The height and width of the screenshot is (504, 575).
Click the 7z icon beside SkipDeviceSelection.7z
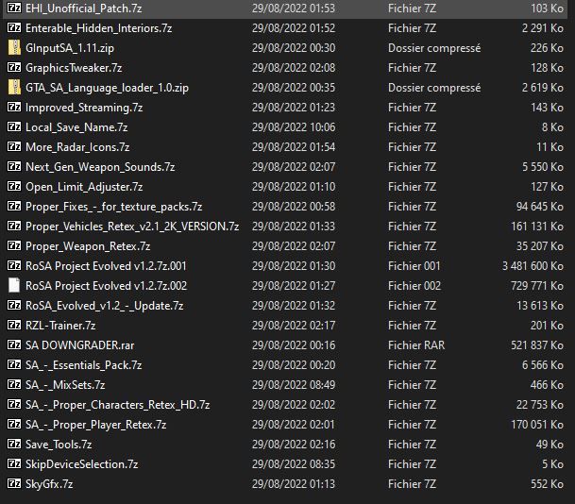pos(14,463)
